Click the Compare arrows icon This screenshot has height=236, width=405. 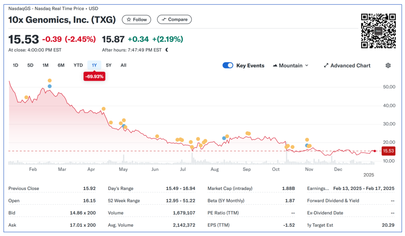[164, 19]
